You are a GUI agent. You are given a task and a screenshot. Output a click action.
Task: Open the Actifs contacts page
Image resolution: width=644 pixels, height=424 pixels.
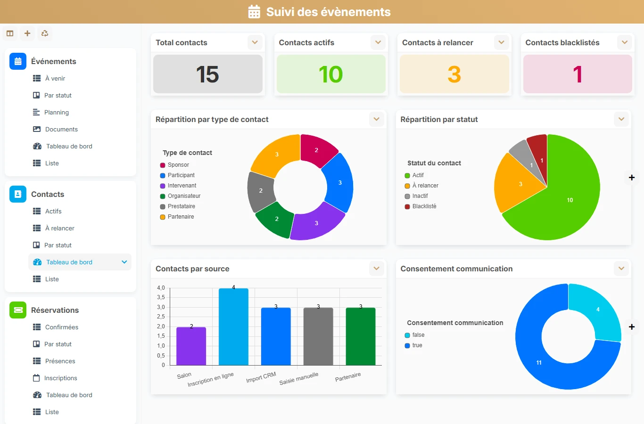click(53, 211)
